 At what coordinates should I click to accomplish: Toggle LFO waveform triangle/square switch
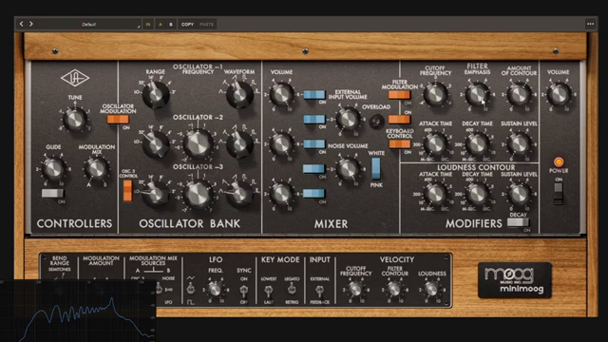(x=190, y=289)
